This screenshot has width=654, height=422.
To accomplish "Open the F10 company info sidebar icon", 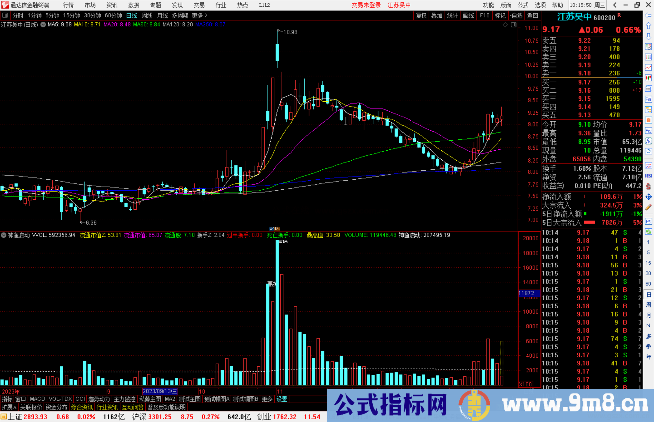I will [648, 99].
